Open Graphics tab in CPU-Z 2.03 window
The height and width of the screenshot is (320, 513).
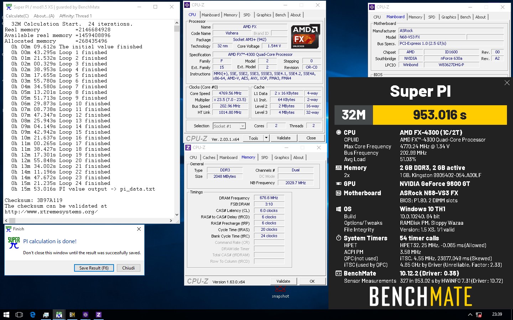tap(264, 15)
